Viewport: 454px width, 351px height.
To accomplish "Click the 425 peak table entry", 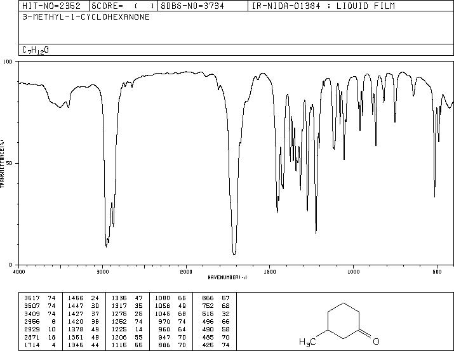I will (216, 345).
